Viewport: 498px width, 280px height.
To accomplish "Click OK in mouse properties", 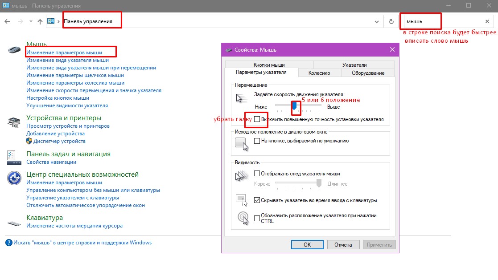I will pyautogui.click(x=307, y=245).
